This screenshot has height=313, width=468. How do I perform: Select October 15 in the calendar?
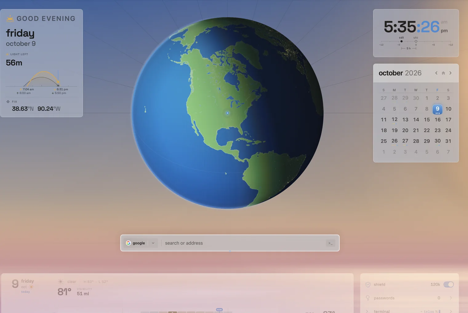click(427, 120)
